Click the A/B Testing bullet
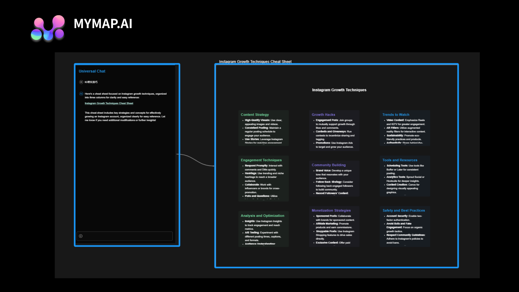Viewport: 519px width, 292px height. tap(263, 236)
